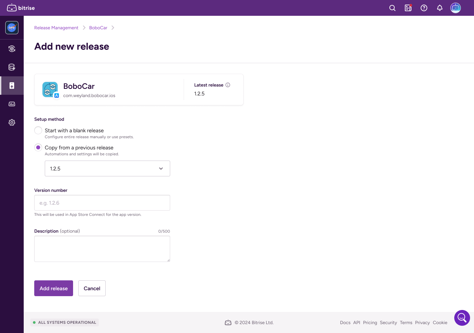Click the © 2024 Bitrise Ltd. text
The image size is (474, 333).
tap(254, 322)
